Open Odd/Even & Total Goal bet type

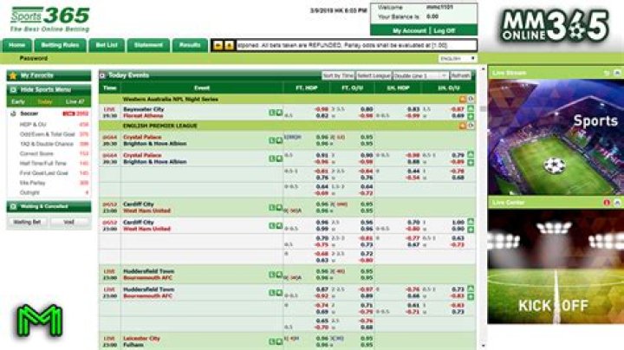point(47,134)
